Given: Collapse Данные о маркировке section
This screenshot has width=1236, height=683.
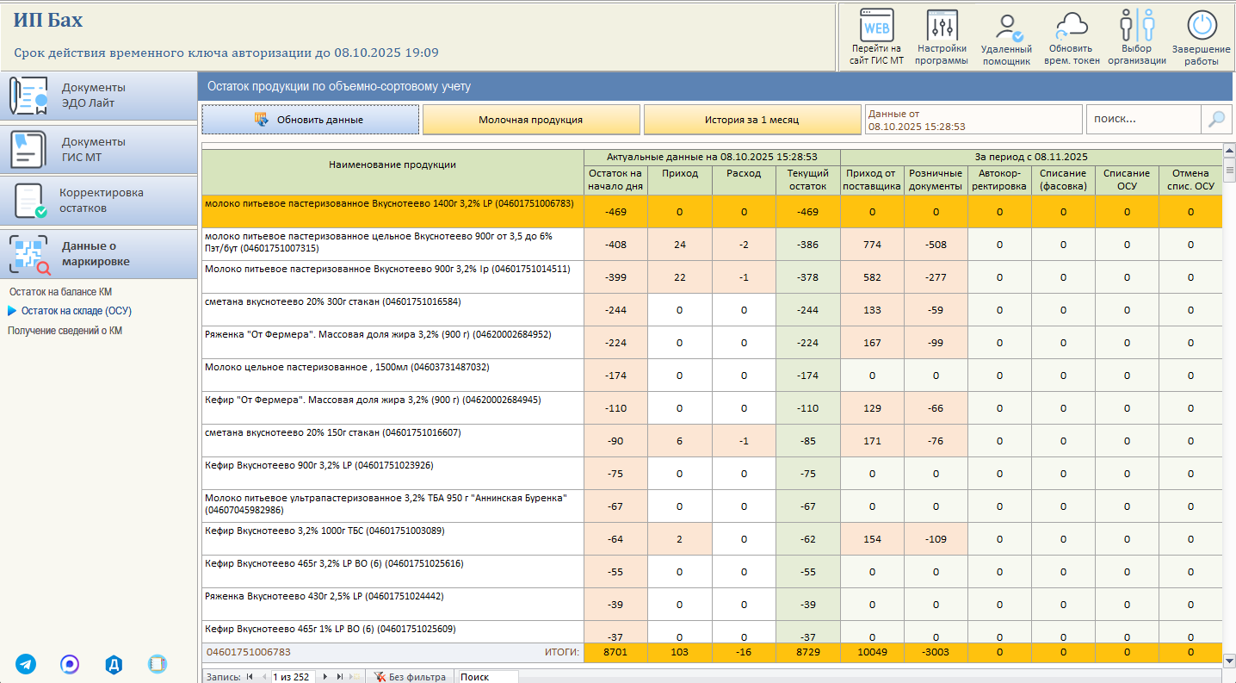Looking at the screenshot, I should click(99, 253).
